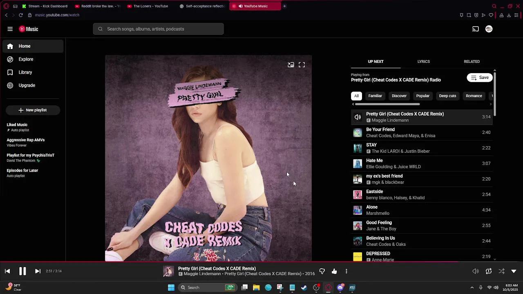
Task: Play Hate Me from queue
Action: pos(422,164)
